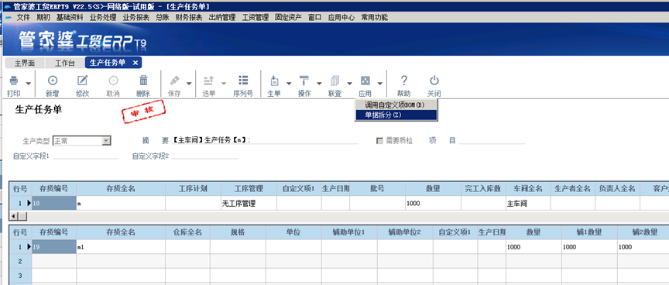Select 单据拆分(Z) from the dropdown menu
Screen dimensions: 669x285
[x=396, y=115]
